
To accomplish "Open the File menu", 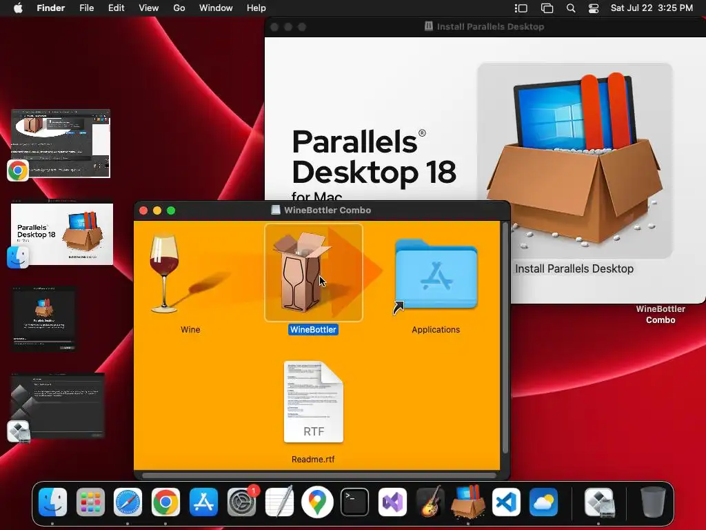I will click(86, 8).
